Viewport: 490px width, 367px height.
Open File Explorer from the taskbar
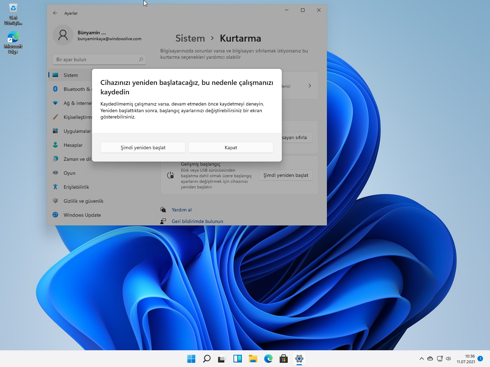pyautogui.click(x=253, y=359)
